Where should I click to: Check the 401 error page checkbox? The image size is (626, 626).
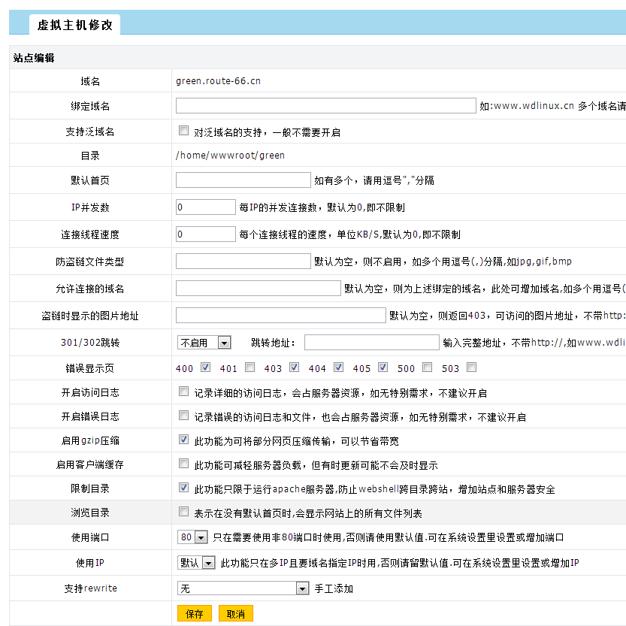[250, 367]
